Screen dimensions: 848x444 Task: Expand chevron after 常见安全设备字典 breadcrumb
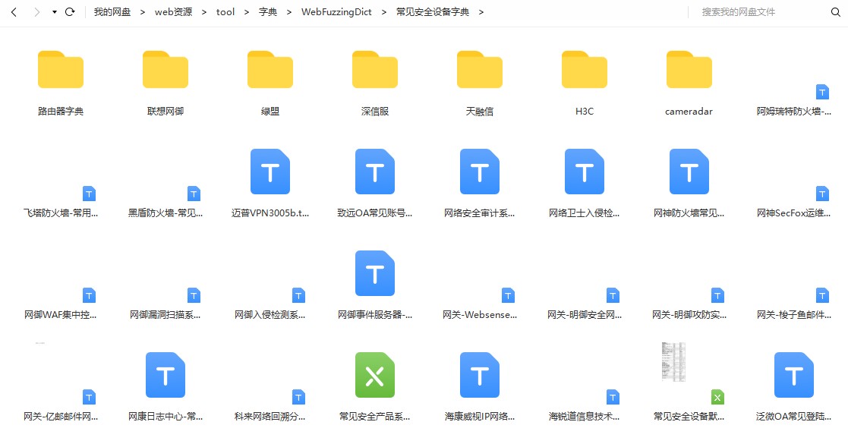(481, 12)
